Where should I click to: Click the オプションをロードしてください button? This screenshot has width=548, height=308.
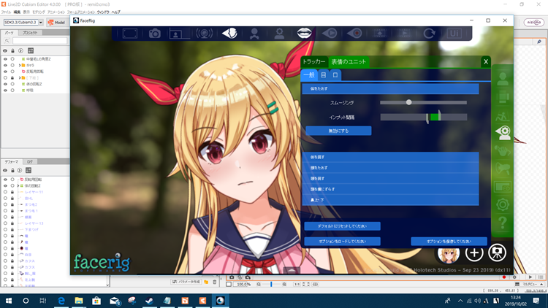point(342,242)
